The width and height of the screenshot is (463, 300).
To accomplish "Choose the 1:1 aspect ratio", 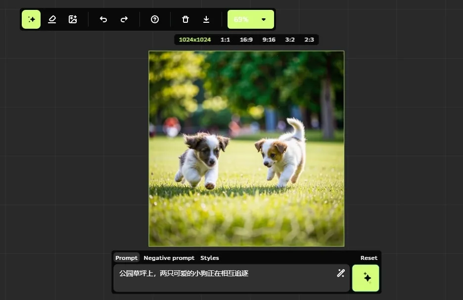I will click(x=225, y=40).
